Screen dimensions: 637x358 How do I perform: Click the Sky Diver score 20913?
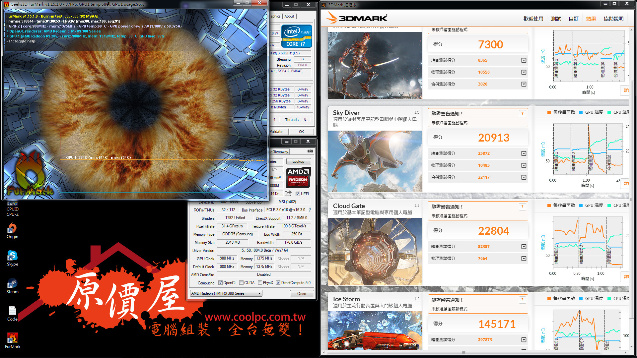493,138
